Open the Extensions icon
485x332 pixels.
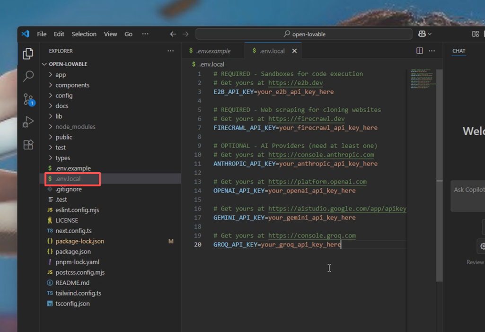click(28, 140)
